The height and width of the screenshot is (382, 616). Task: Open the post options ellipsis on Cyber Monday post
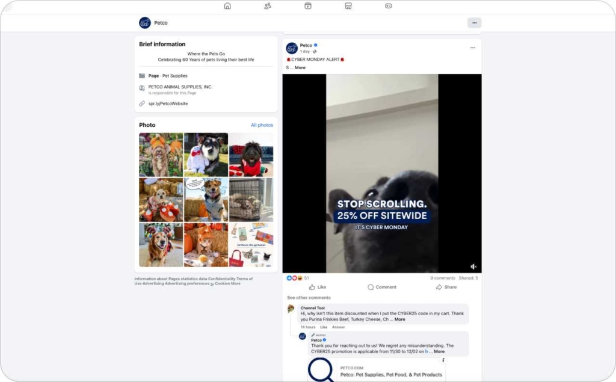(x=473, y=47)
